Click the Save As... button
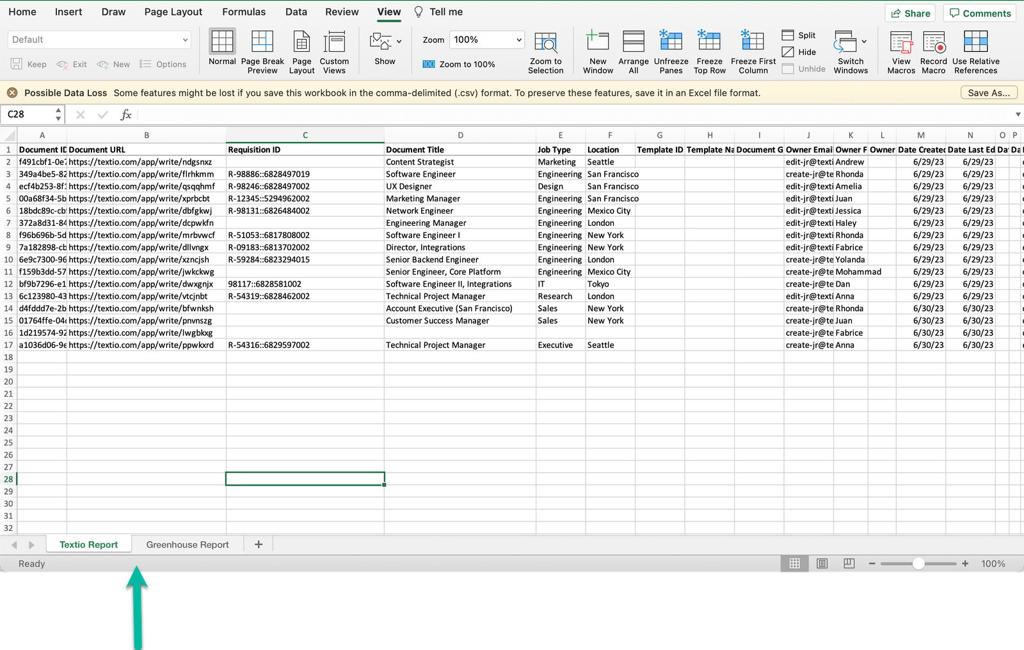1024x650 pixels. [x=989, y=93]
